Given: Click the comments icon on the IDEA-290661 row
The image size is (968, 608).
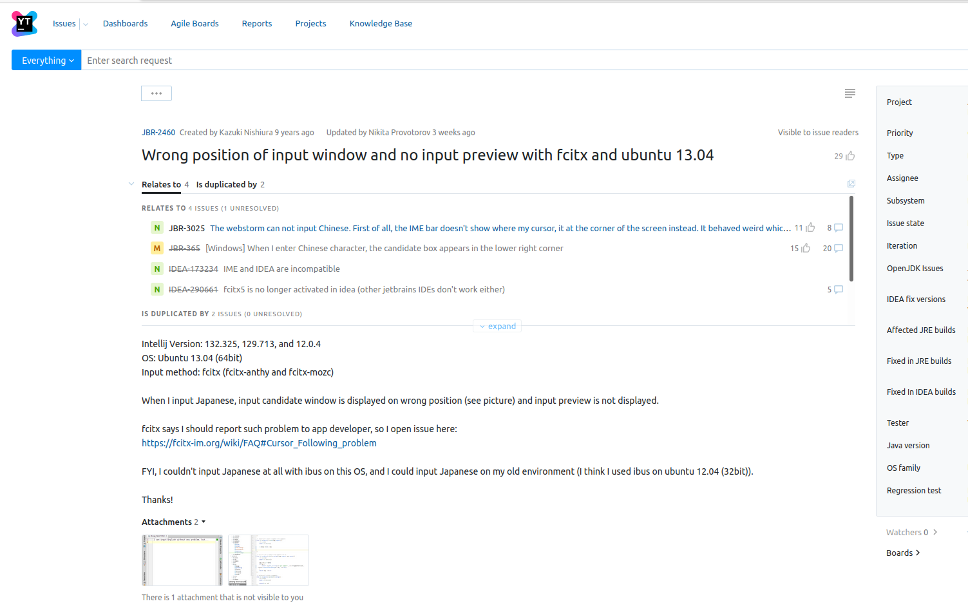Looking at the screenshot, I should tap(839, 289).
